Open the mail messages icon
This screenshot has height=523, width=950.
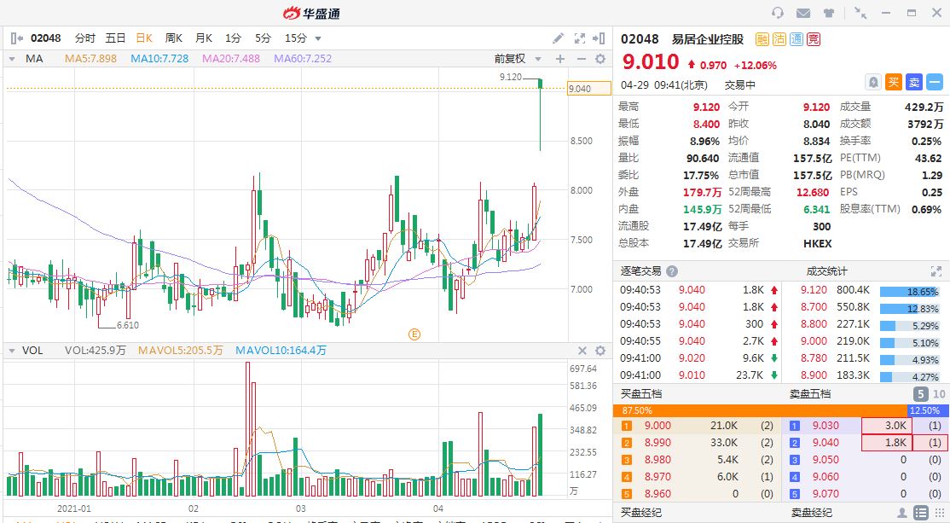point(803,13)
